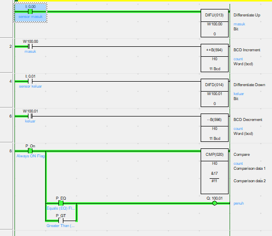Click the &17 comparison data value
Viewport: 272px width, 236px height.
click(x=215, y=173)
